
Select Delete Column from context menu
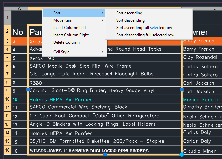click(x=74, y=42)
